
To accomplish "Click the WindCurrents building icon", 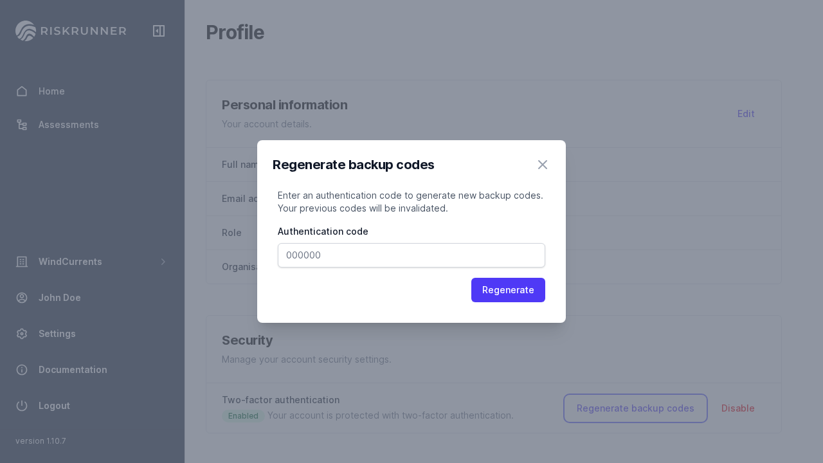I will pos(22,262).
